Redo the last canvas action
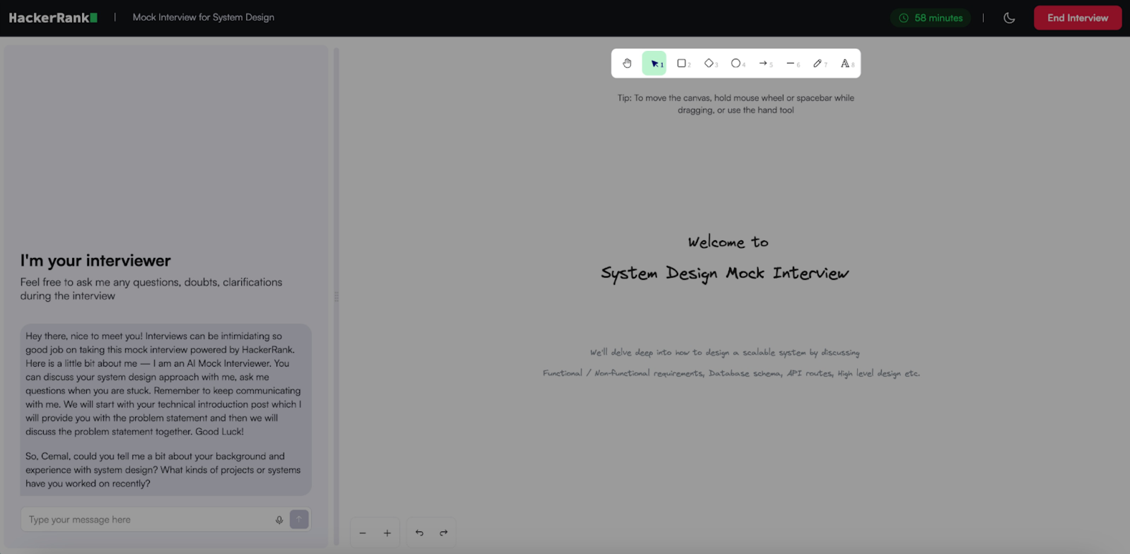This screenshot has height=554, width=1130. [443, 533]
